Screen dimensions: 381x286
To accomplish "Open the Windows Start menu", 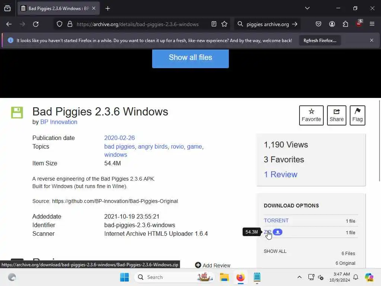I will point(124,277).
